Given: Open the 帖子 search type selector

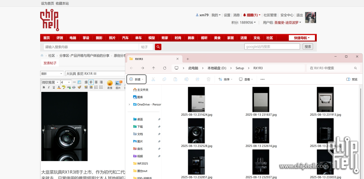Looking at the screenshot, I should 146,47.
